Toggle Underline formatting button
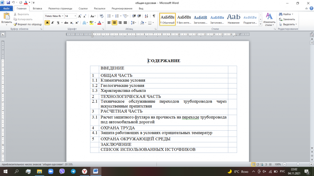The image size is (314, 176). pyautogui.click(x=58, y=23)
